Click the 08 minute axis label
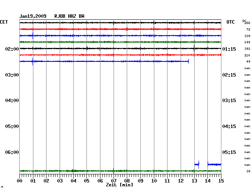The width and height of the screenshot is (252, 191). [x=127, y=181]
